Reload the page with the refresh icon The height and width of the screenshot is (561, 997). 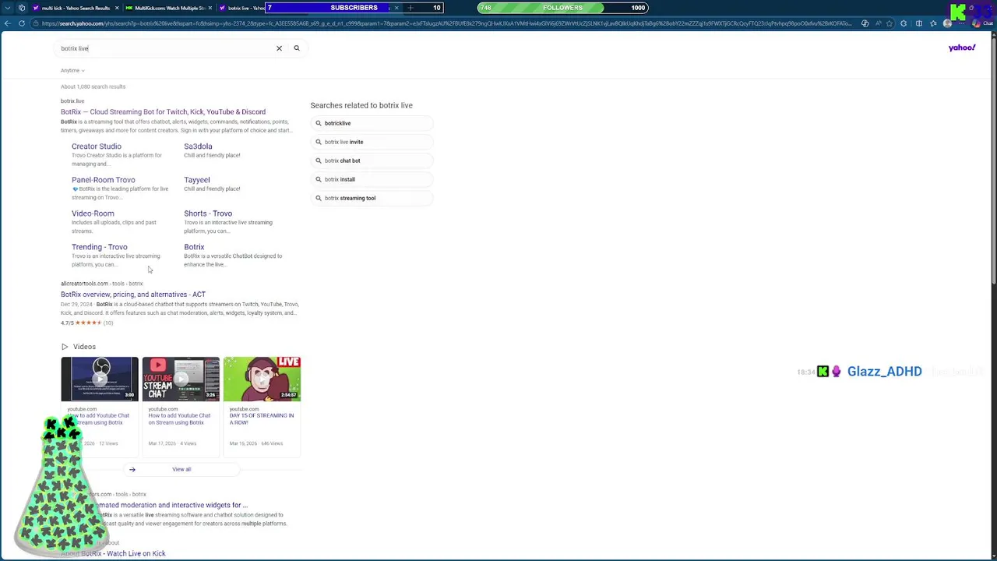pyautogui.click(x=22, y=23)
